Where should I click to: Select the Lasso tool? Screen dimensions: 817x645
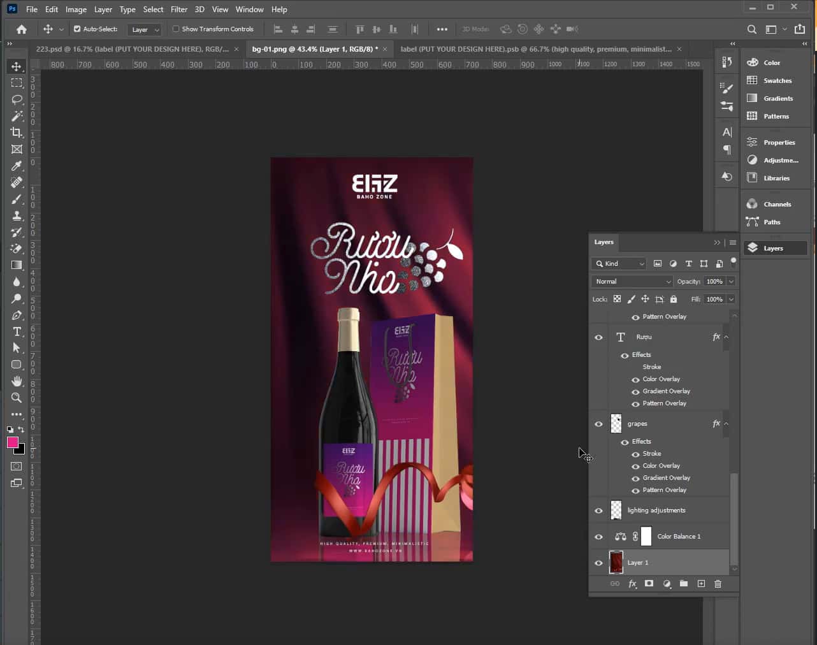coord(17,99)
